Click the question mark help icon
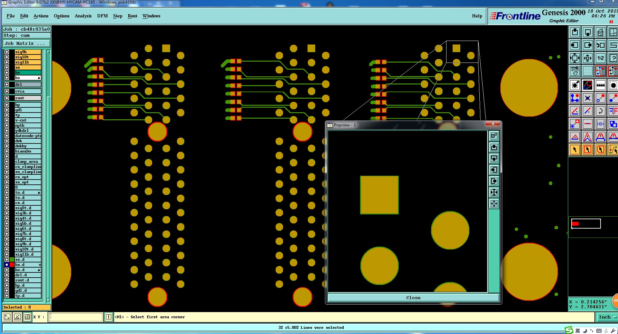This screenshot has height=334, width=618. pos(613,58)
